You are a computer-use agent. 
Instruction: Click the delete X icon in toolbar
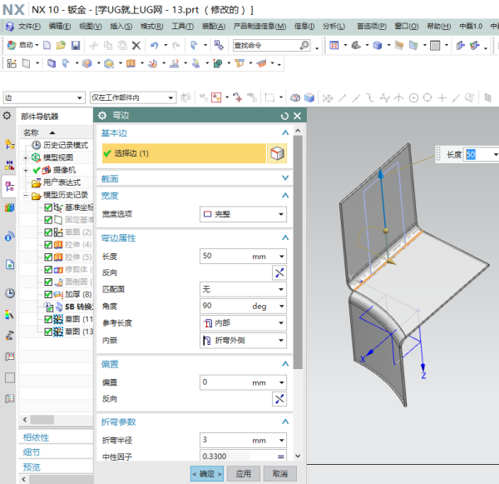click(x=136, y=45)
